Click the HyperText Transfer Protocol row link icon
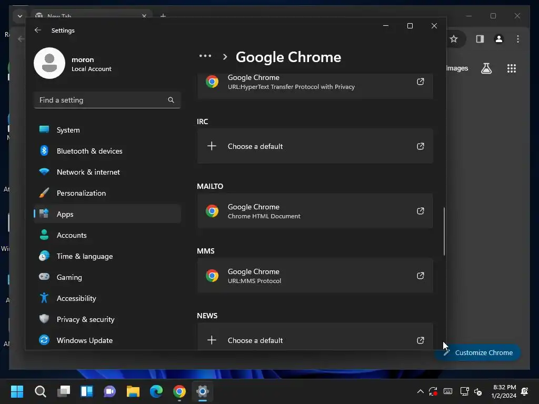The height and width of the screenshot is (404, 539). click(x=421, y=82)
